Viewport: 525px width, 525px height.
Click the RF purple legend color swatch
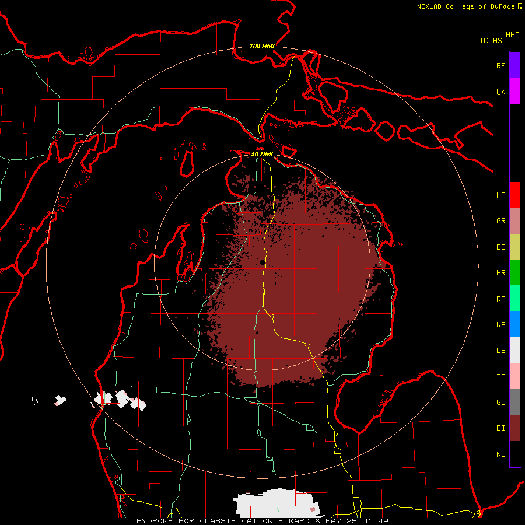pos(515,65)
